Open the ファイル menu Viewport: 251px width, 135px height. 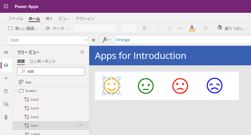(x=16, y=19)
